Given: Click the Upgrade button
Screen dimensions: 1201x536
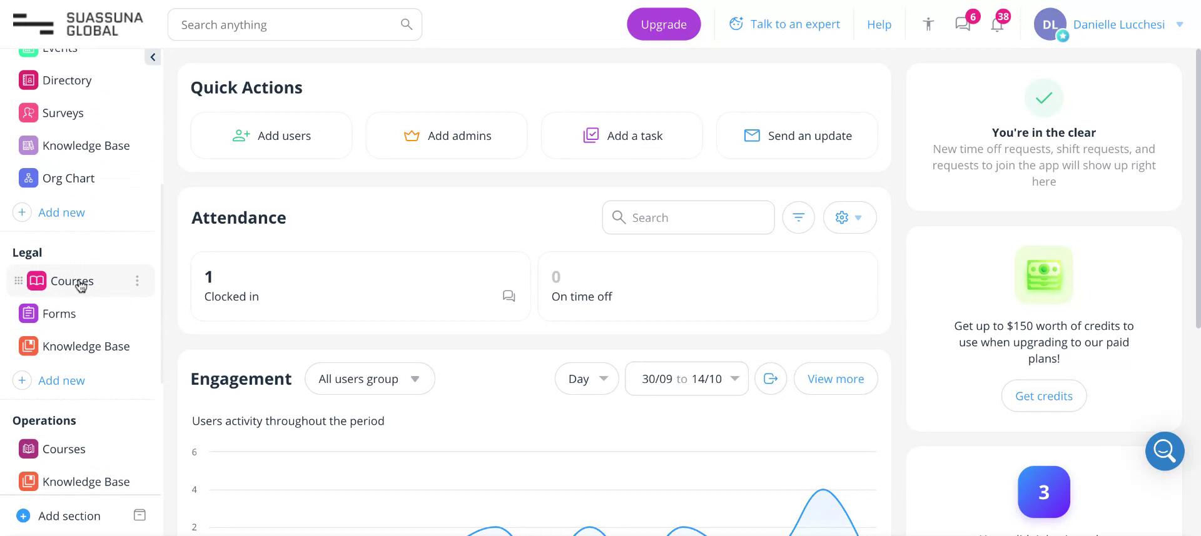Looking at the screenshot, I should [x=664, y=24].
